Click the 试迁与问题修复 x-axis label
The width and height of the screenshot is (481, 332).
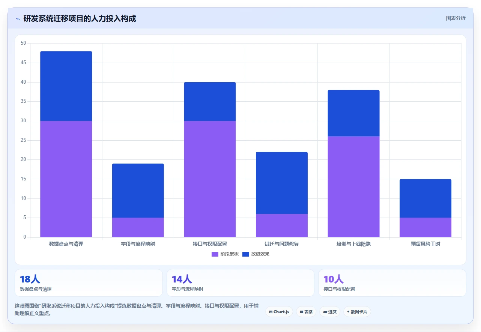(282, 244)
